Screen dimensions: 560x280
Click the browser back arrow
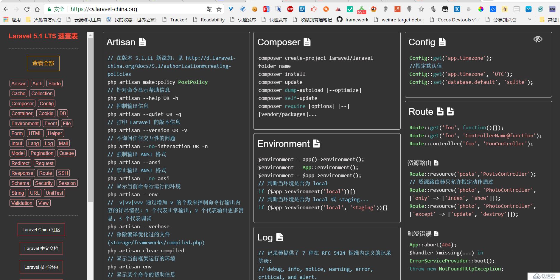click(6, 9)
